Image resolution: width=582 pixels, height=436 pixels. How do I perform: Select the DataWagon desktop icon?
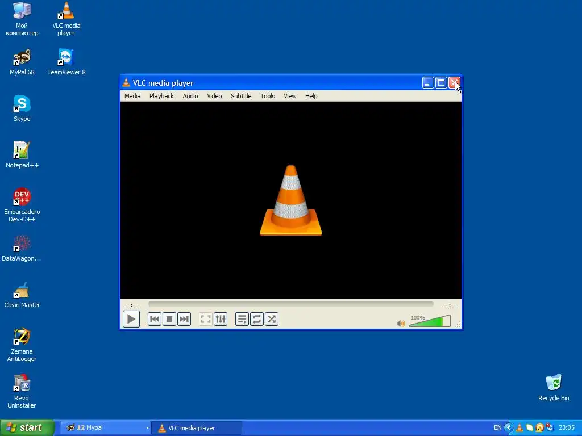point(22,249)
